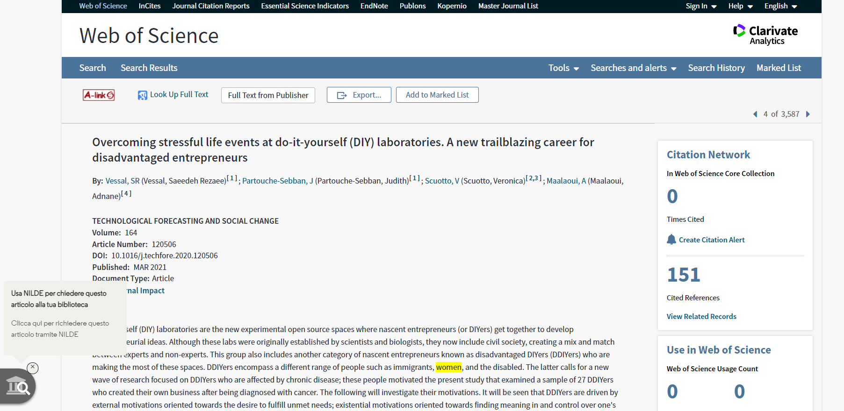Screen dimensions: 844x411
Task: Click the Look Up Full Text link
Action: [x=179, y=94]
